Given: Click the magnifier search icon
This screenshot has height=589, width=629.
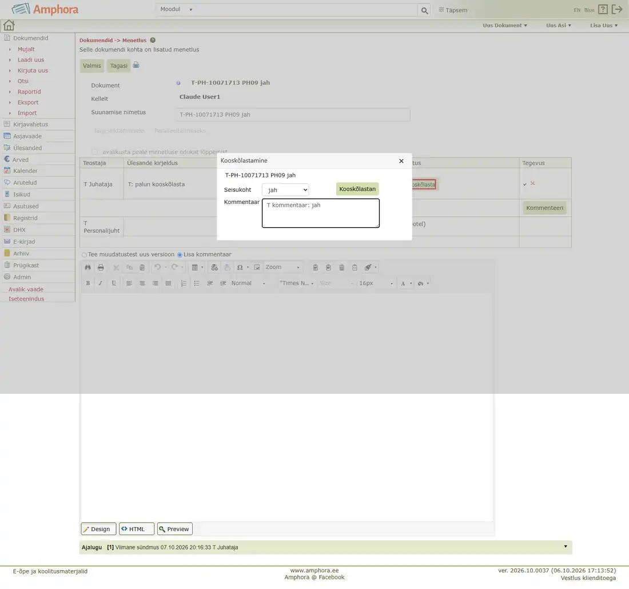Looking at the screenshot, I should [424, 10].
